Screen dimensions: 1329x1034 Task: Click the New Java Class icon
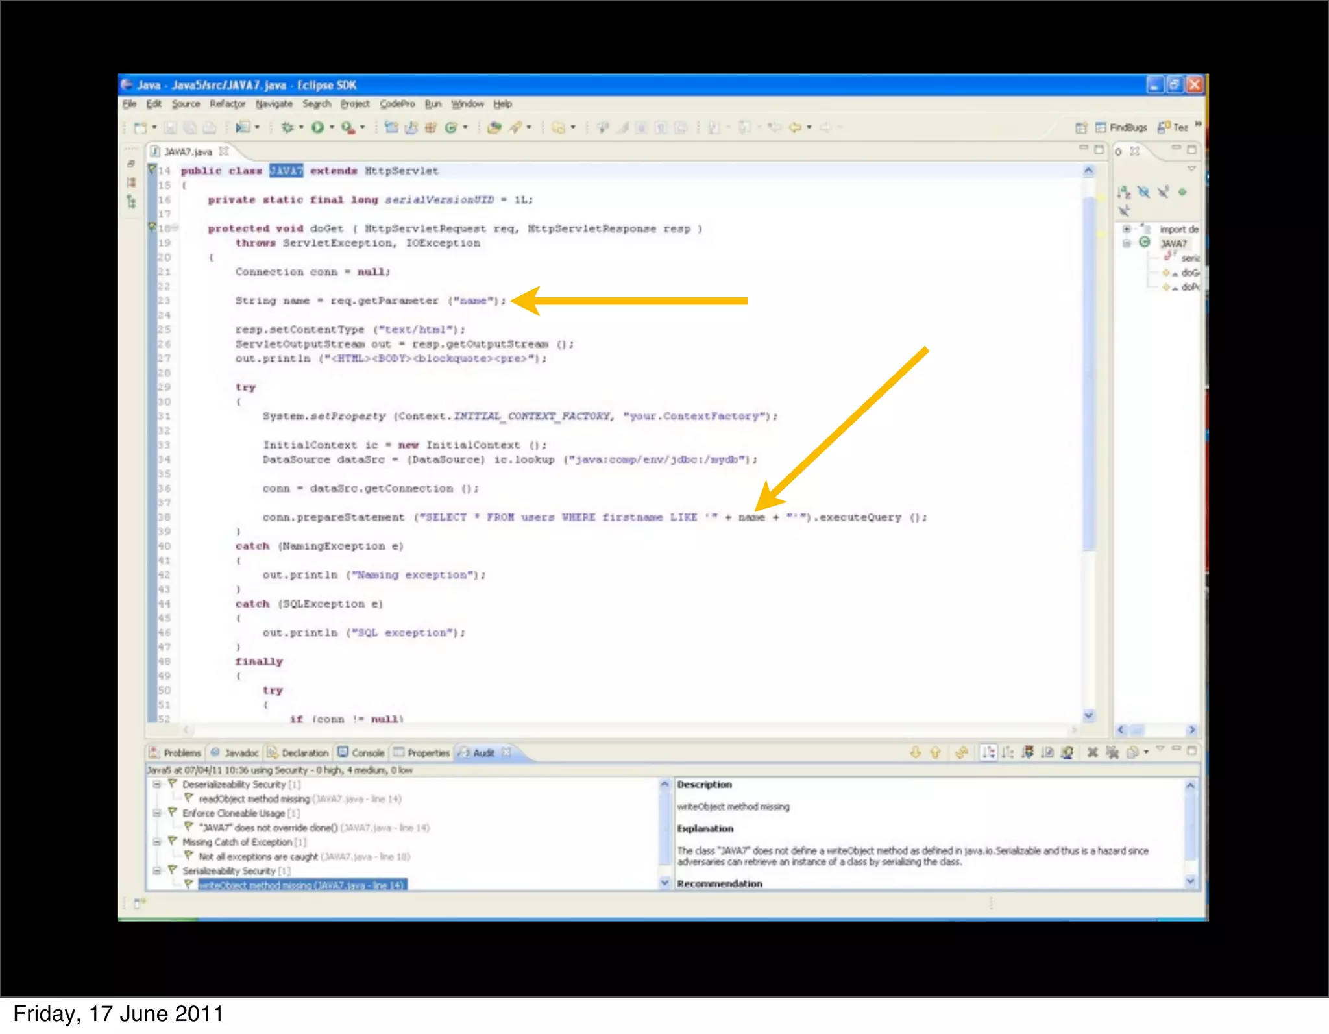[x=451, y=127]
